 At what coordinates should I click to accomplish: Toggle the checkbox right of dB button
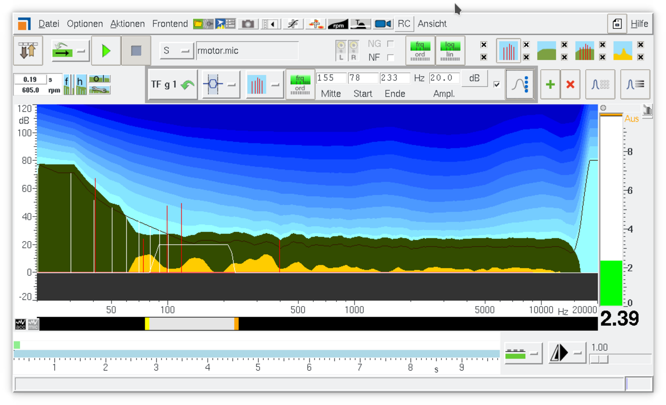497,84
